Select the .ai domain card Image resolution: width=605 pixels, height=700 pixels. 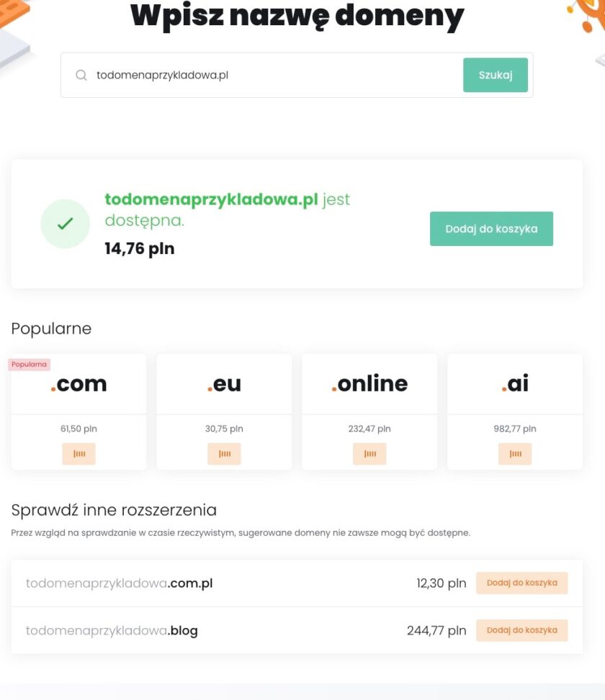pos(515,383)
